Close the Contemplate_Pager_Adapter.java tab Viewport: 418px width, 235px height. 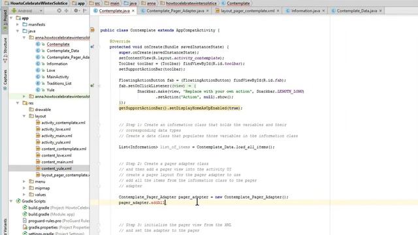[208, 11]
